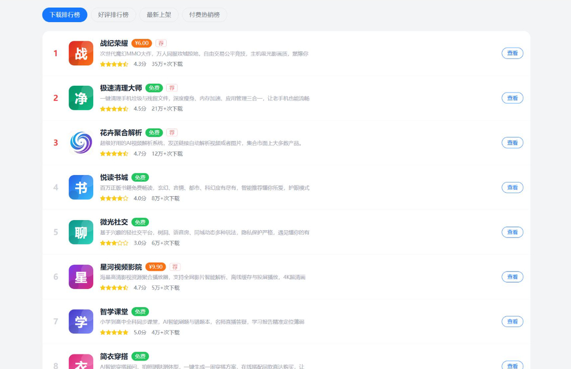Screen dimensions: 571x369
Task: Open the 智学课堂 app icon
Action: [81, 322]
